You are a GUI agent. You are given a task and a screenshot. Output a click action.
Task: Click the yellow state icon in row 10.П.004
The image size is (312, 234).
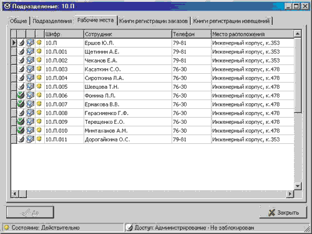[x=39, y=78]
